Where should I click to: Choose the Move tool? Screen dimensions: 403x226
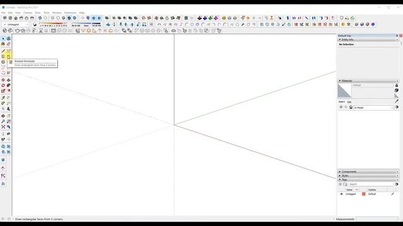point(3,80)
